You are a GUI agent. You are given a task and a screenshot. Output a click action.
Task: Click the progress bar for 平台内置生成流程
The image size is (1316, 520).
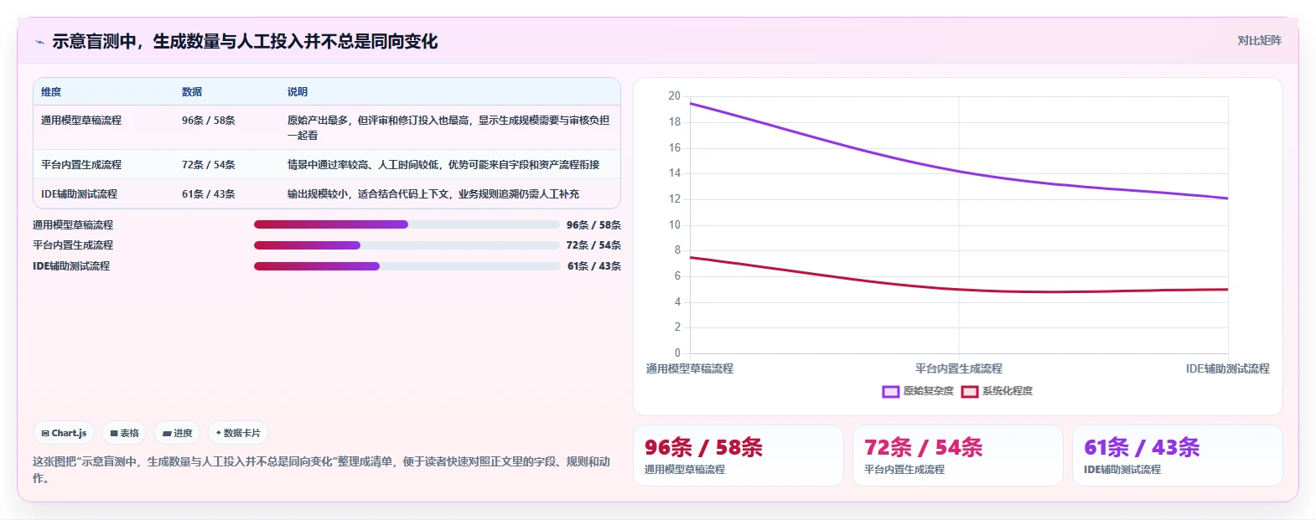coord(407,245)
